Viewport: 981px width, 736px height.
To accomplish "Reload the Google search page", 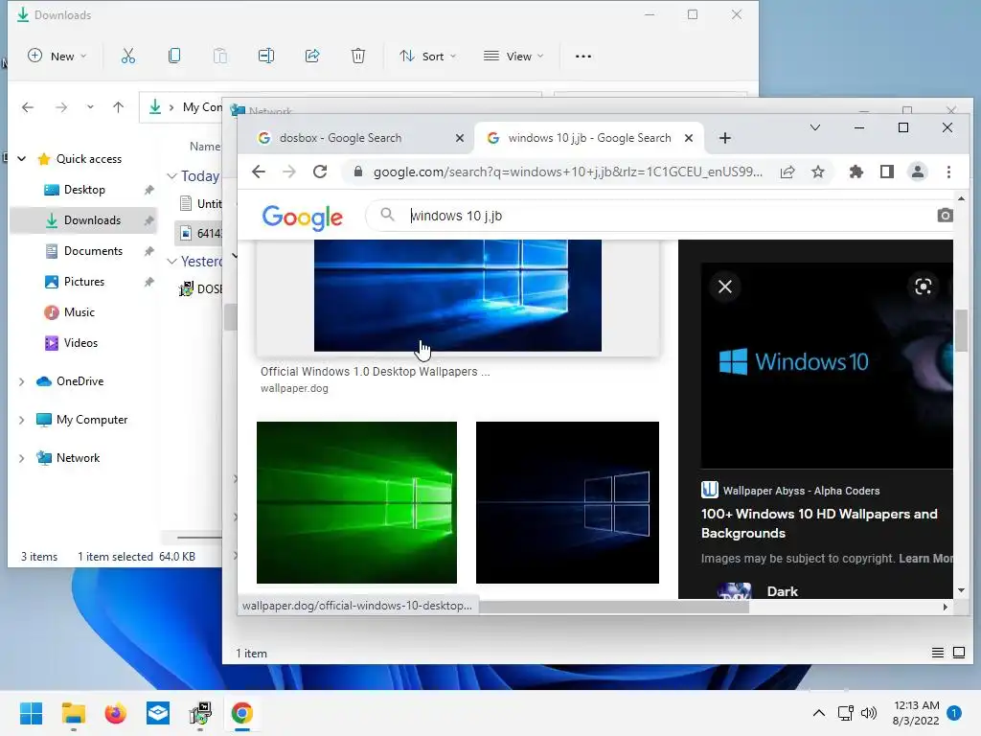I will click(x=320, y=172).
